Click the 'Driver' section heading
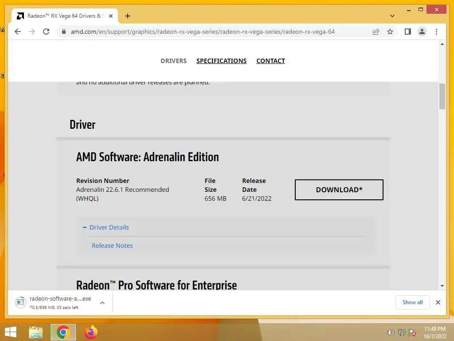The height and width of the screenshot is (341, 454). [82, 124]
